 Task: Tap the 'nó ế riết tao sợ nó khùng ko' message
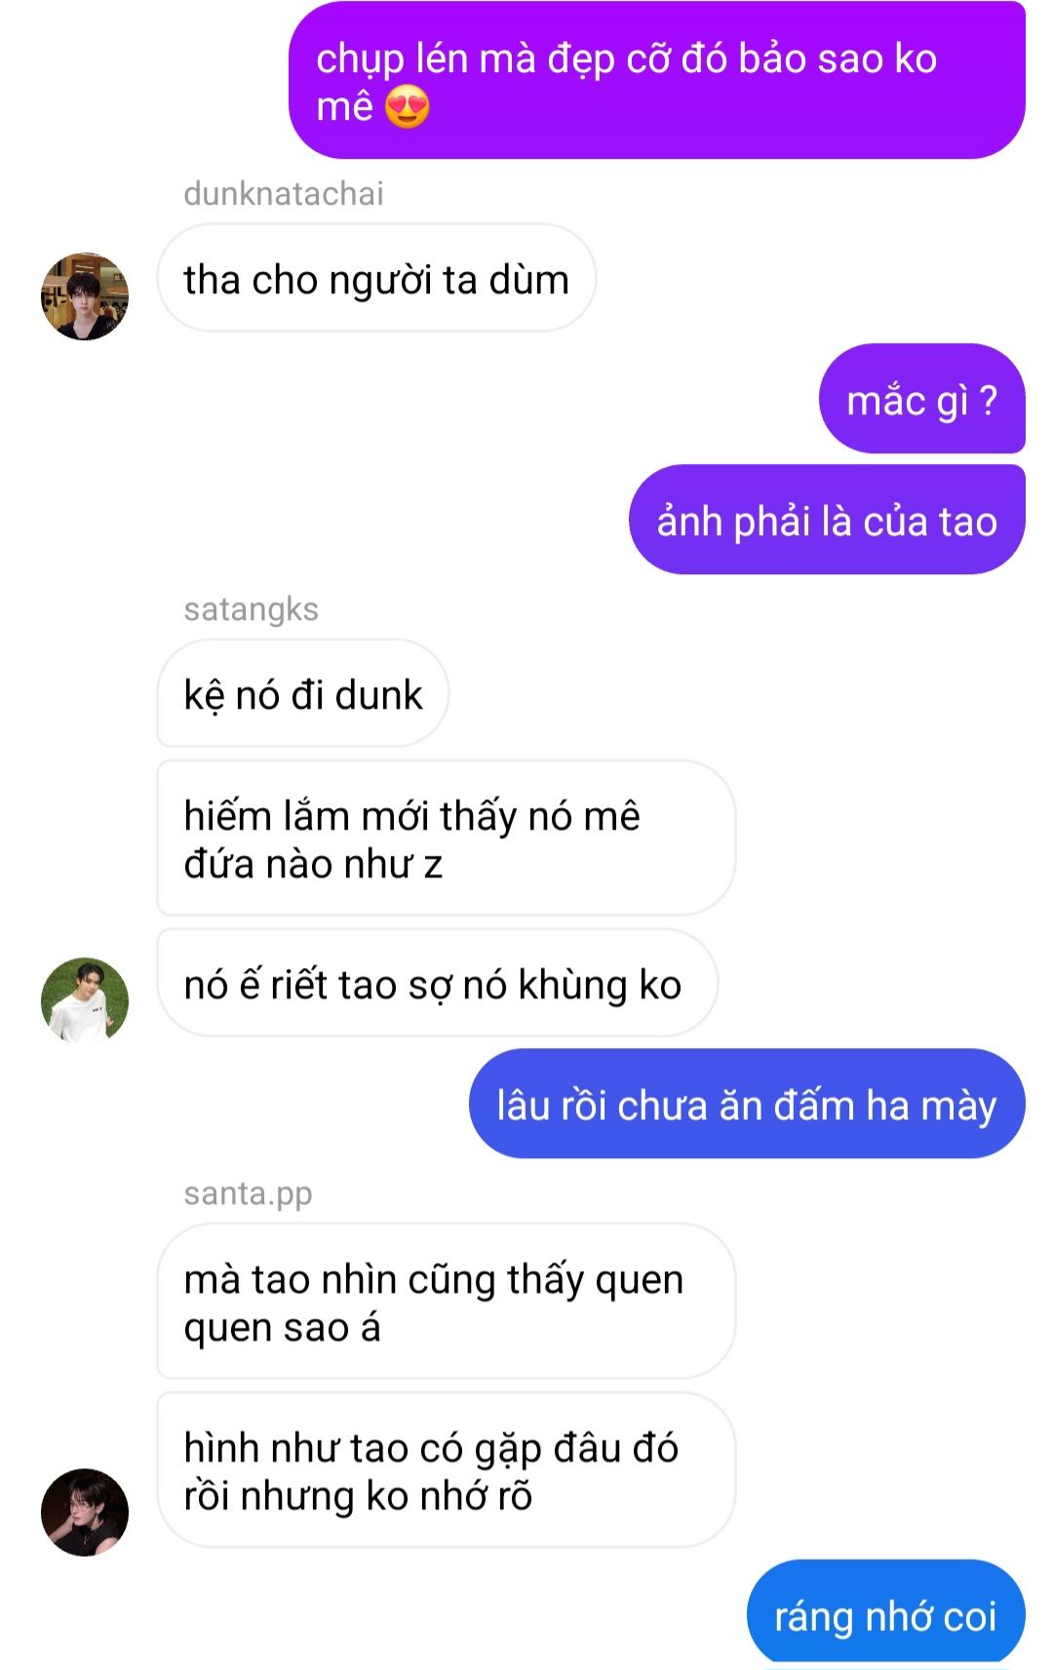[x=437, y=984]
